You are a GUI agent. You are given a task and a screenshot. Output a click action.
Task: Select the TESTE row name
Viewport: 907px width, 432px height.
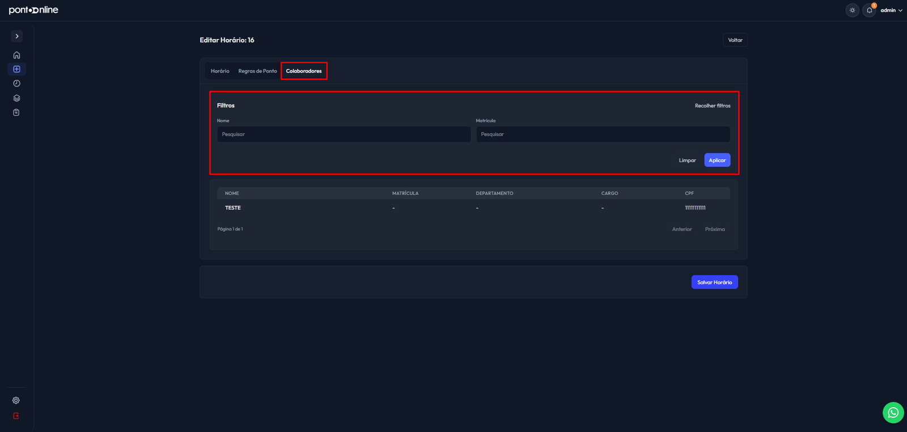(x=233, y=208)
